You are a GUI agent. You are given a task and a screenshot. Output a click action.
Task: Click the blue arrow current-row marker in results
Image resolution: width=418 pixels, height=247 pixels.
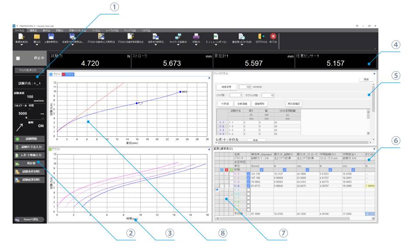point(217,190)
